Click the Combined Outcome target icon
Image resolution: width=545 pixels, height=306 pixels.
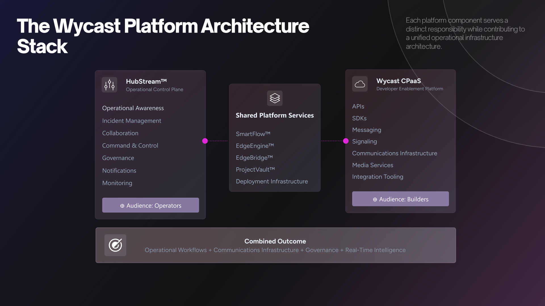point(115,245)
